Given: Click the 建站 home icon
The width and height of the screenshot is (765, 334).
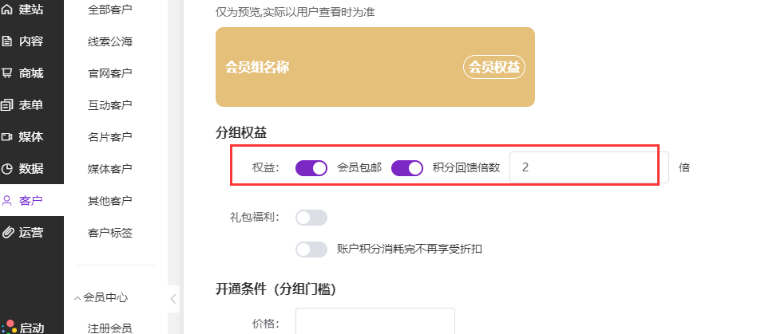Looking at the screenshot, I should point(7,10).
